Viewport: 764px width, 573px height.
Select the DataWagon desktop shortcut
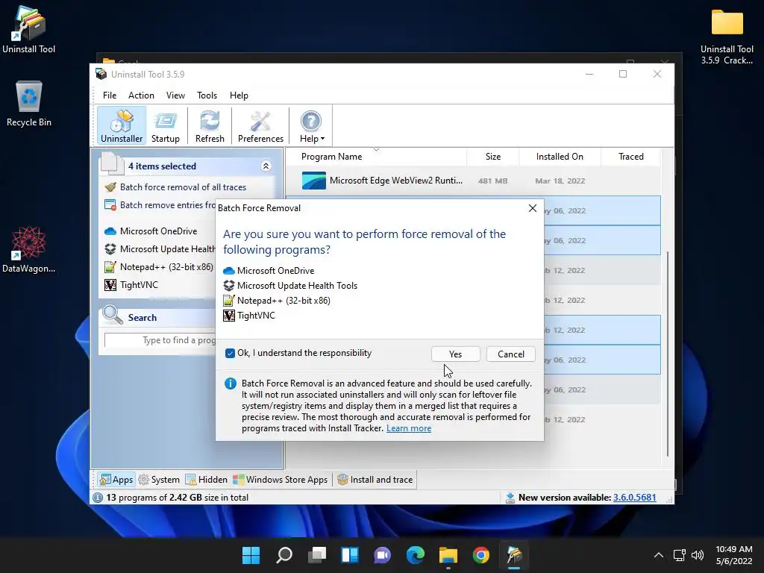pyautogui.click(x=29, y=249)
